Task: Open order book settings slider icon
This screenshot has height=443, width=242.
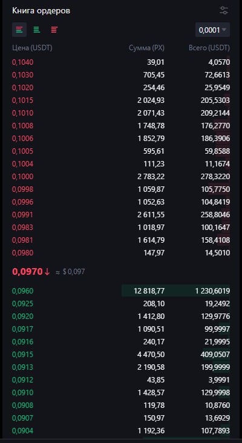Action: click(x=224, y=11)
